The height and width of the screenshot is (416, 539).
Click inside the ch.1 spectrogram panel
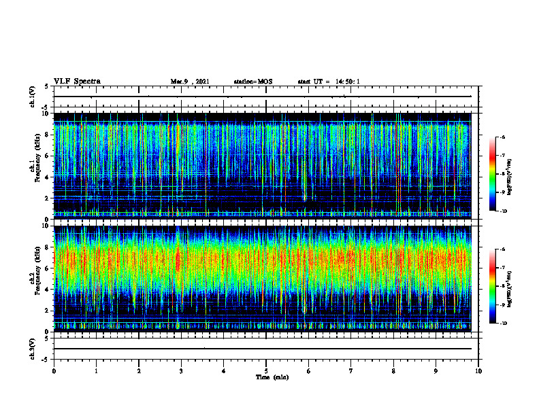point(263,166)
